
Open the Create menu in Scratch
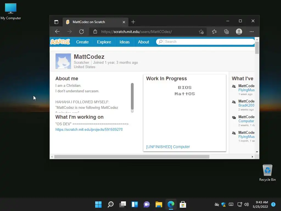(82, 42)
